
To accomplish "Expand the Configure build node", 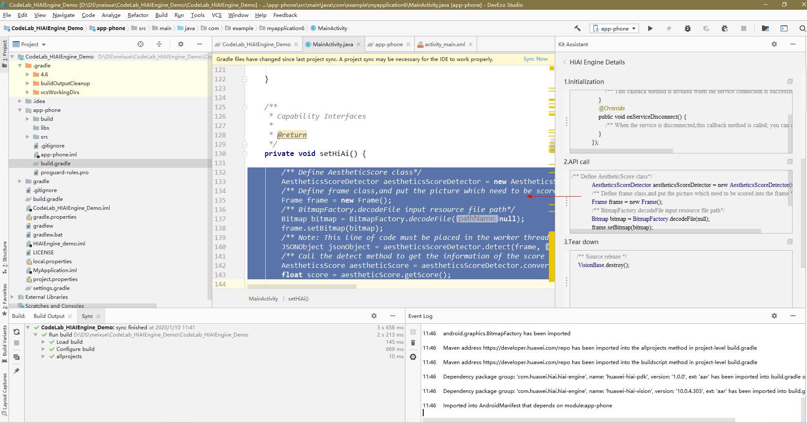I will point(43,349).
